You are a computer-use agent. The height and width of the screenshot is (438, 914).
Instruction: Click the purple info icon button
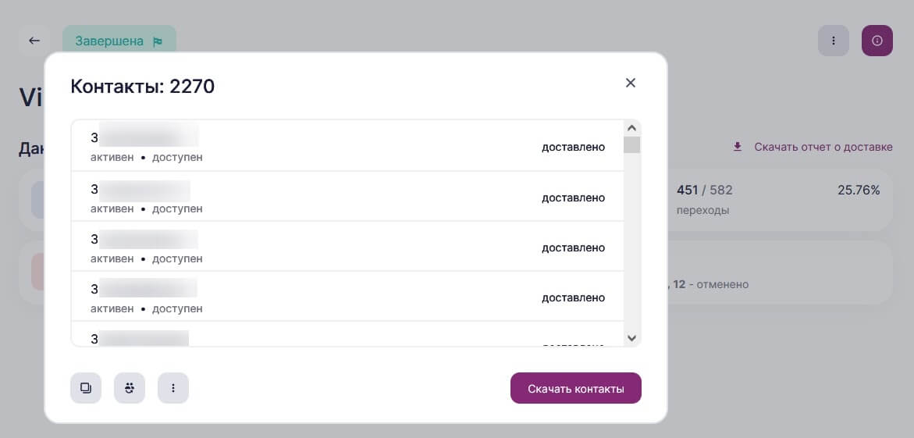pos(877,41)
